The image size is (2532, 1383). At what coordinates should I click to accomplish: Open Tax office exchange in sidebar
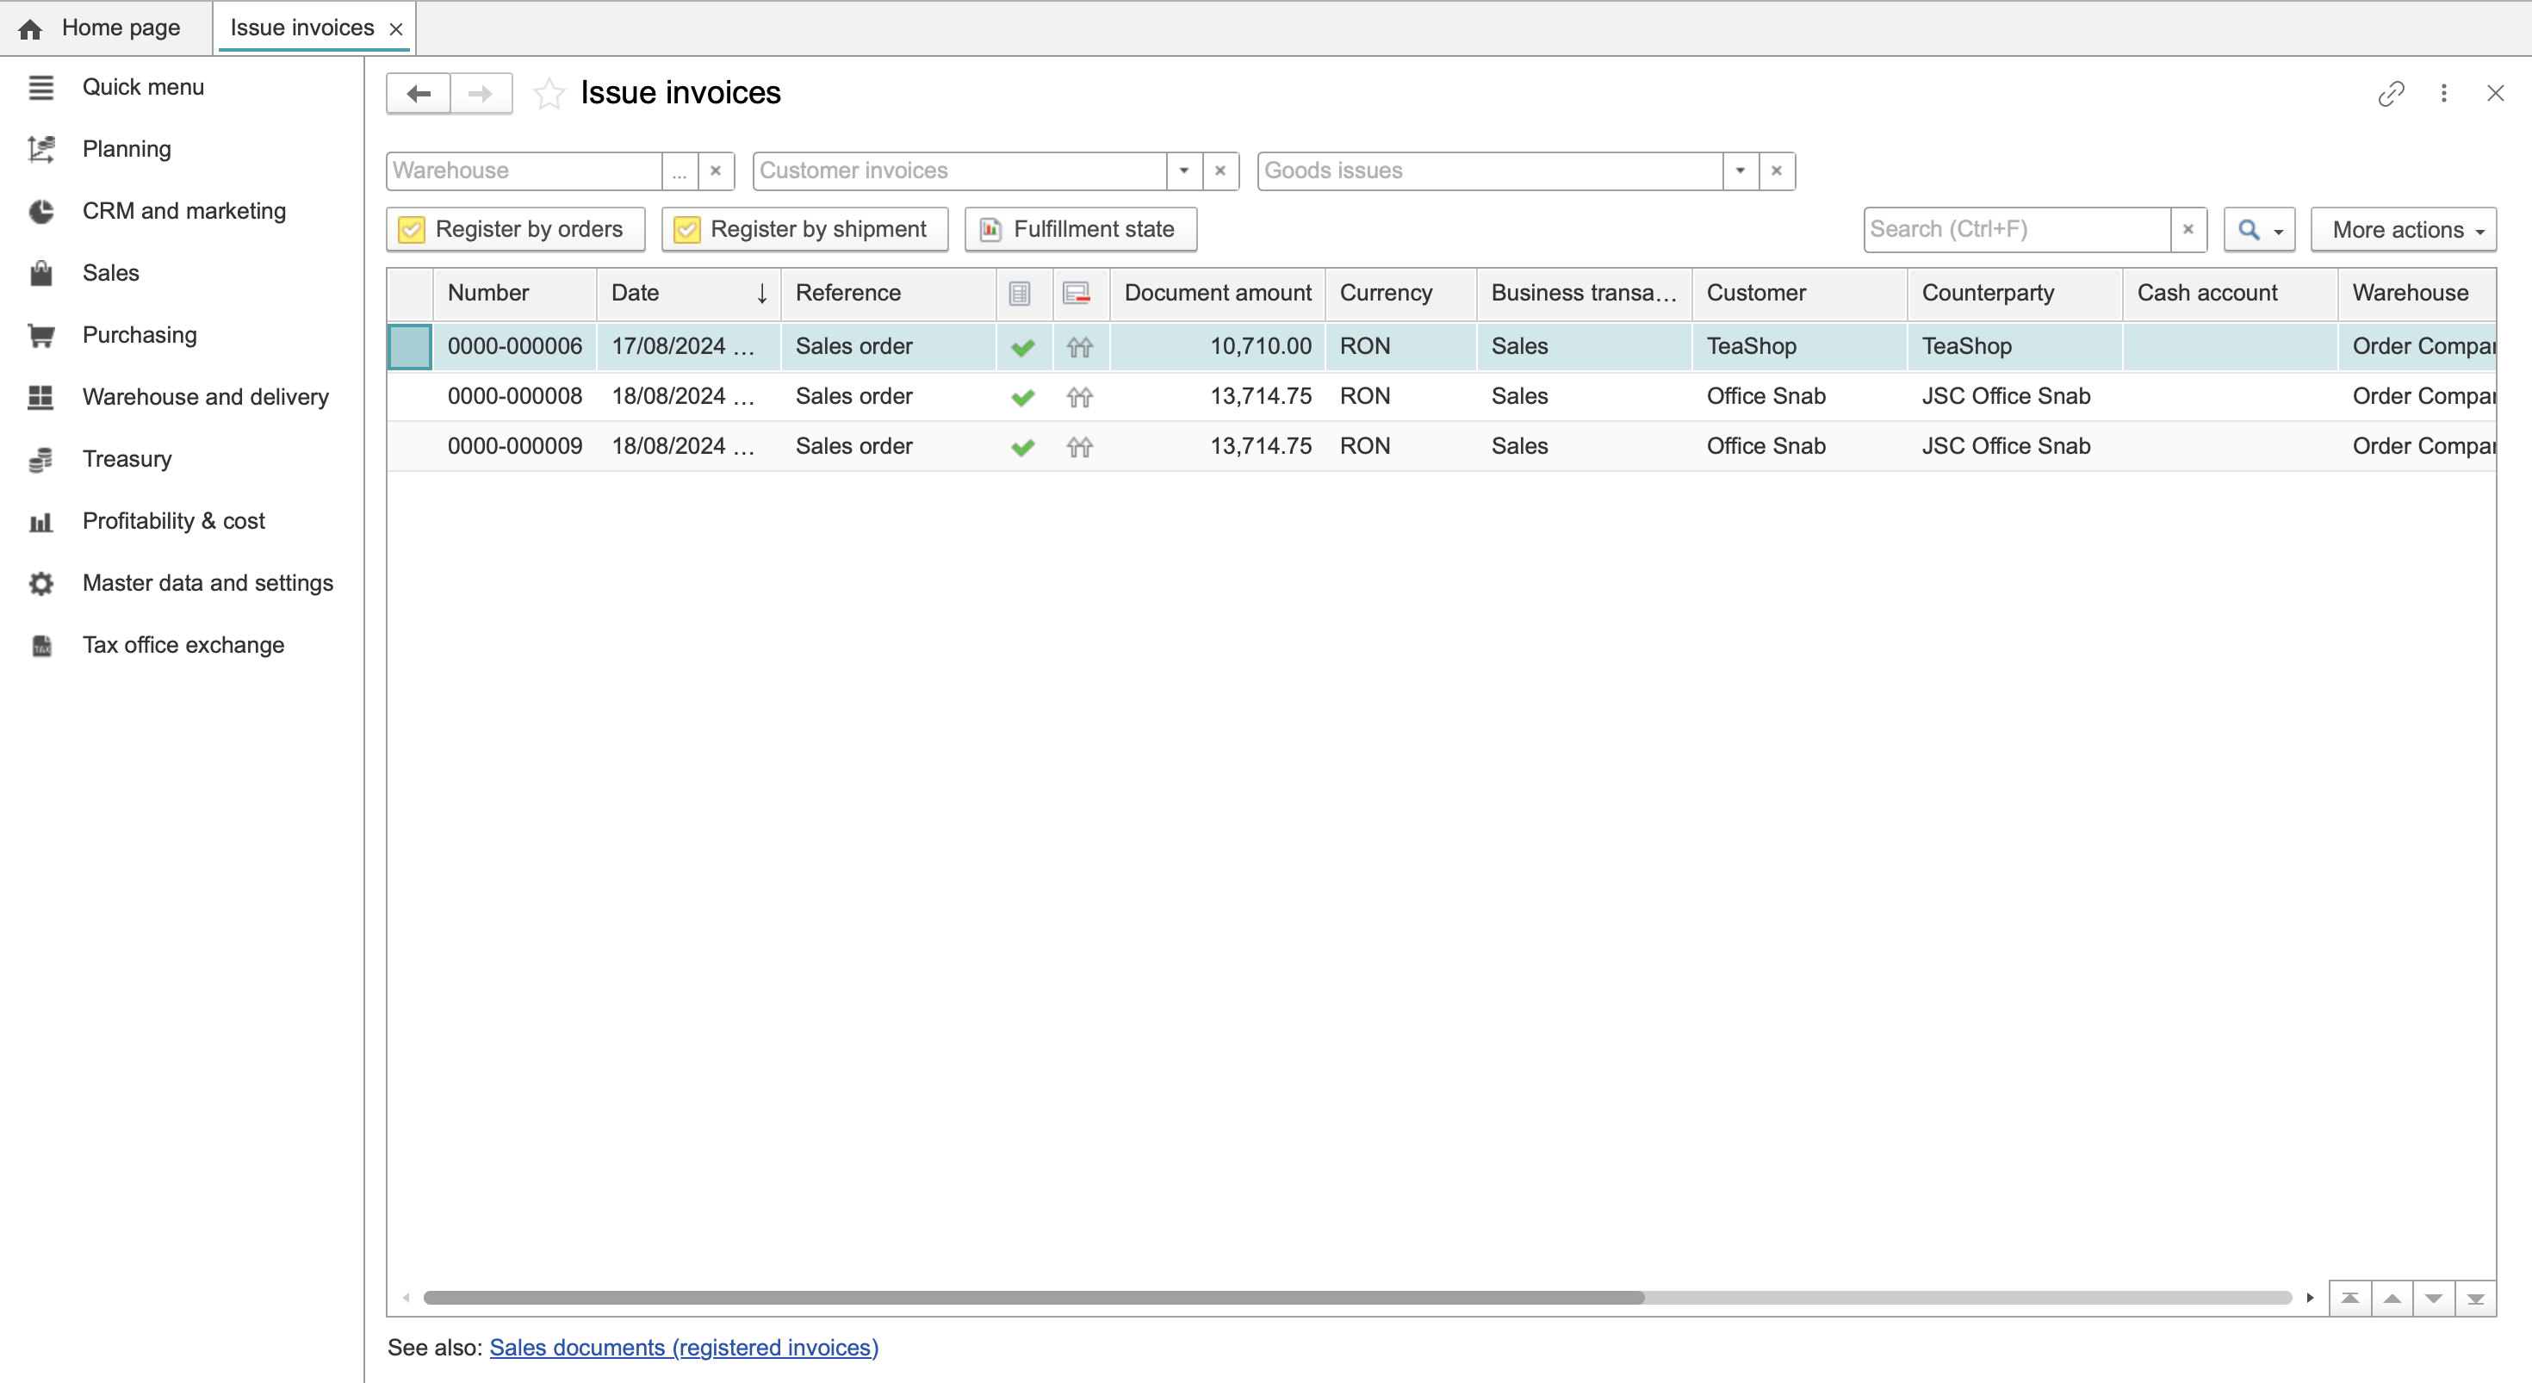(182, 645)
